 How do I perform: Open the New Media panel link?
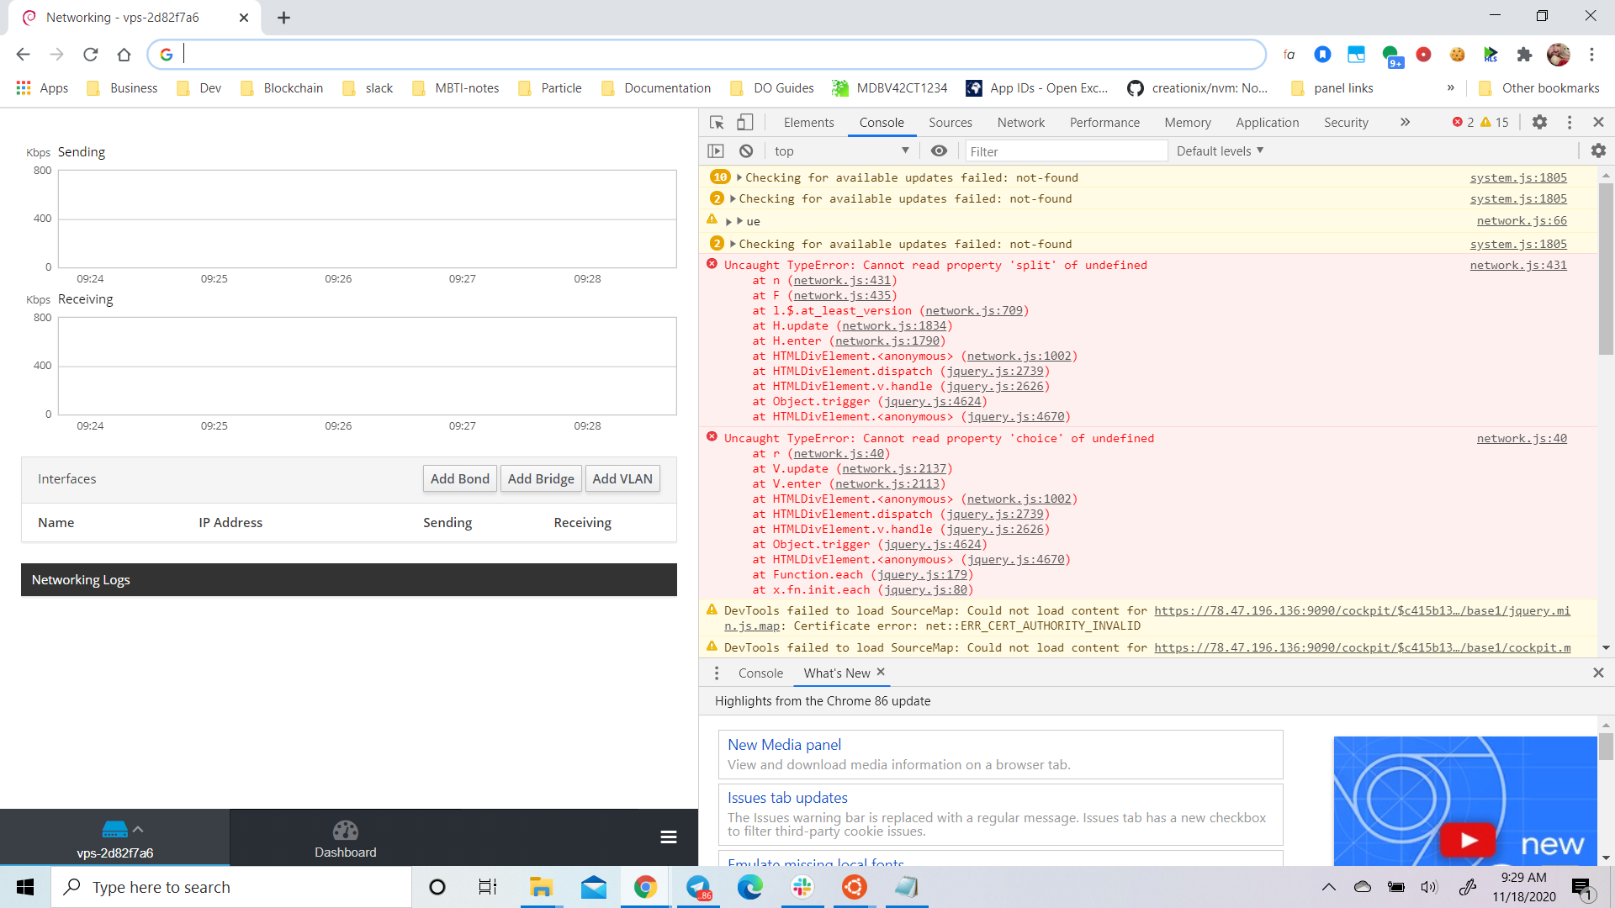pos(784,745)
